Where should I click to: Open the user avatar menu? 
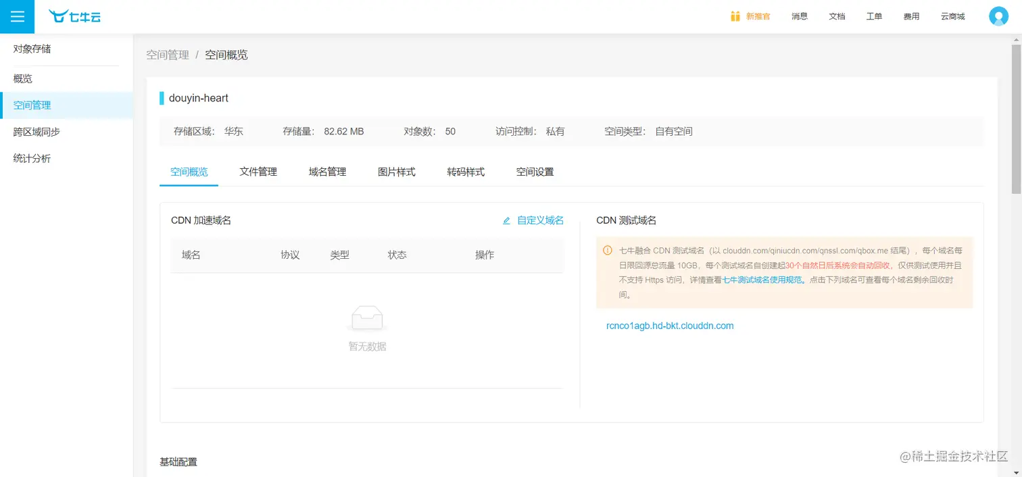coord(998,16)
